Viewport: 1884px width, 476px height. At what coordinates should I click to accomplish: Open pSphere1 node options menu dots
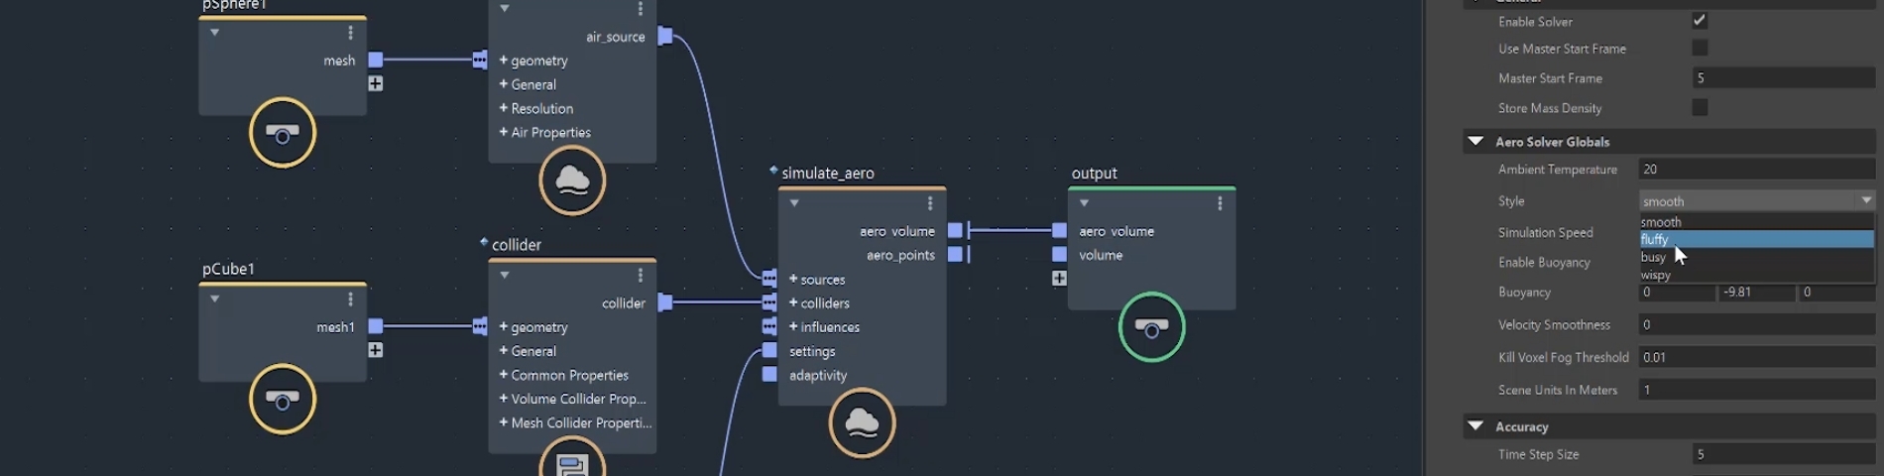coord(350,33)
